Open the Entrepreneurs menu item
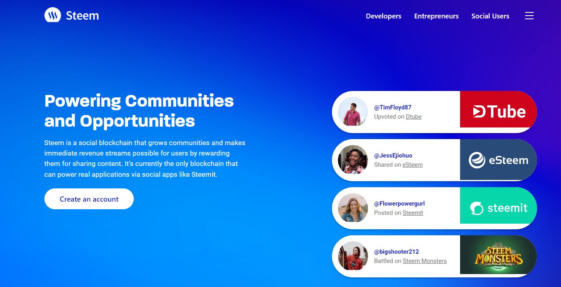The height and width of the screenshot is (287, 561). 436,16
